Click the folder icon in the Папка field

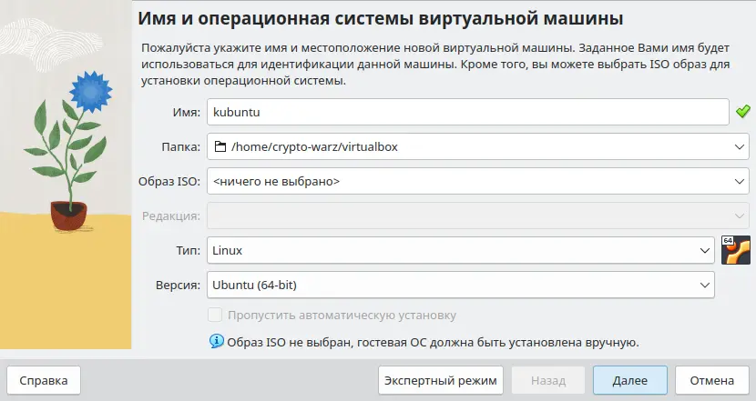coord(220,146)
